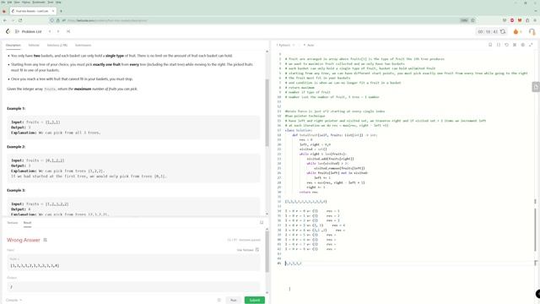Viewport: 540px width, 304px height.
Task: Reload the page in the browser
Action: point(20,20)
